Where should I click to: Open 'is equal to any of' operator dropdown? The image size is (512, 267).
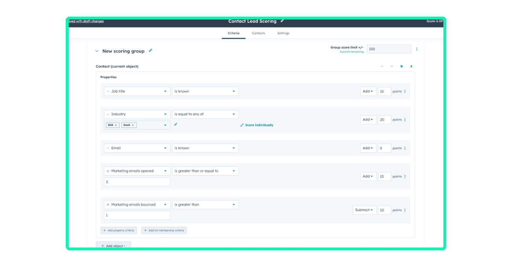[205, 114]
